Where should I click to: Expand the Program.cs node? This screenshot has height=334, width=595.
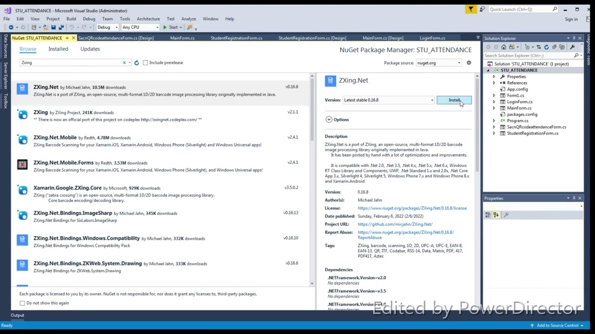tap(494, 121)
